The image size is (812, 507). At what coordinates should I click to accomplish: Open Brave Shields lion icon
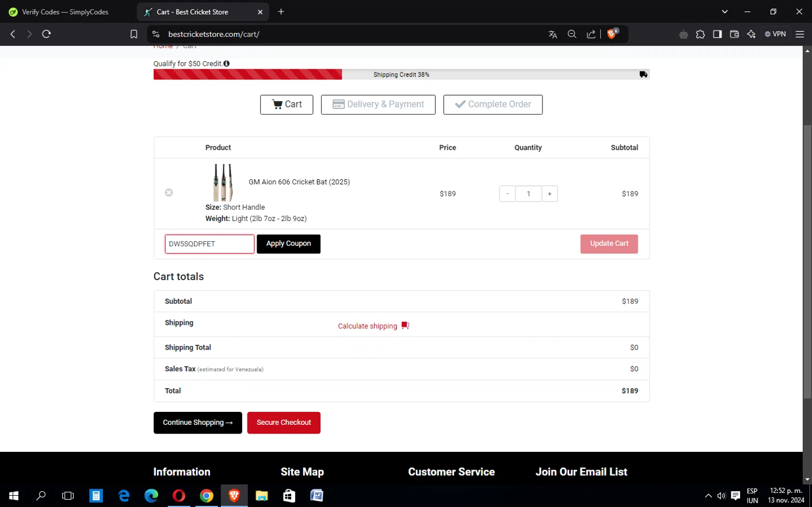click(x=612, y=34)
